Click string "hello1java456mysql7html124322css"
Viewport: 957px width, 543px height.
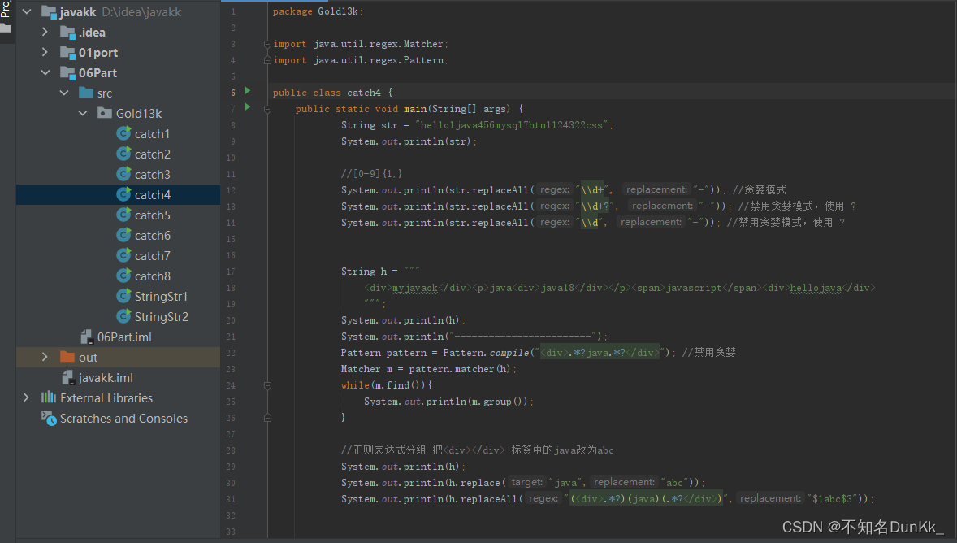(x=512, y=125)
